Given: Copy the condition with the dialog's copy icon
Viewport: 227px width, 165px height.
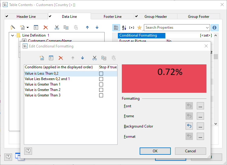Looking at the screenshot, I should [104, 58].
